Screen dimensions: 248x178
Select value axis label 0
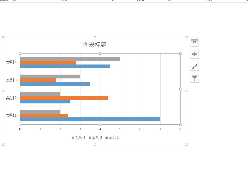[x=20, y=129]
